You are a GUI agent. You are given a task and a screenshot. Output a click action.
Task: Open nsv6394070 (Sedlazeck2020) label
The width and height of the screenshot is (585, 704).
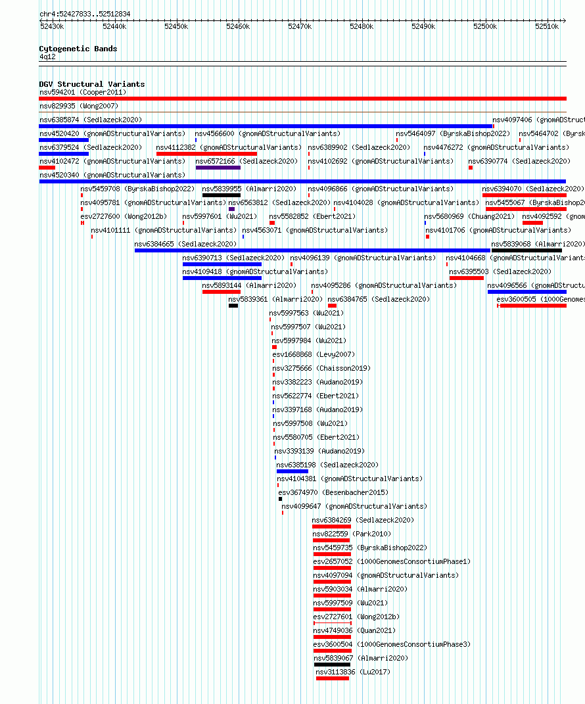(533, 189)
